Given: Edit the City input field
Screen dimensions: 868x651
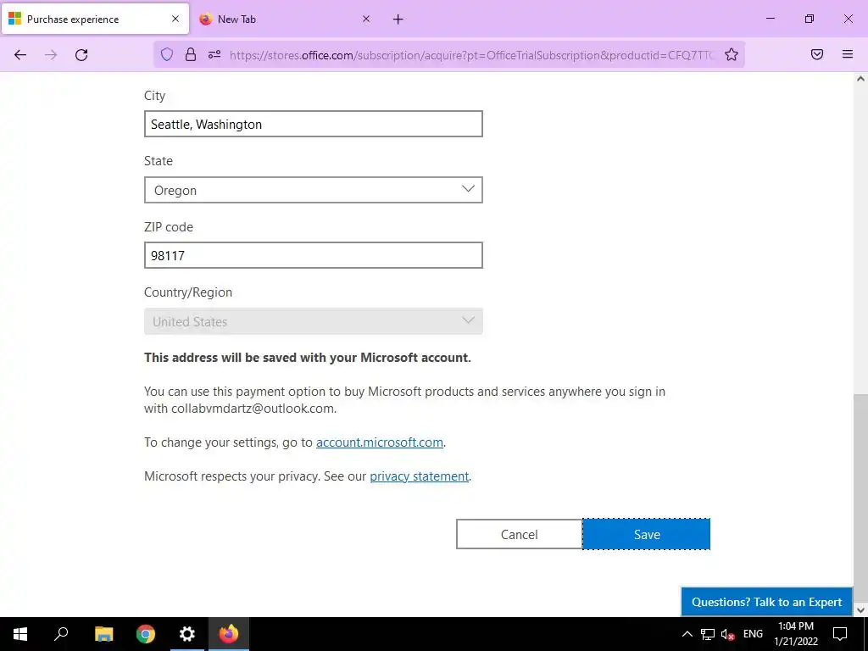Looking at the screenshot, I should (314, 124).
